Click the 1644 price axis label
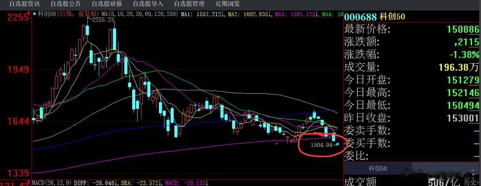The height and width of the screenshot is (186, 481). (18, 121)
